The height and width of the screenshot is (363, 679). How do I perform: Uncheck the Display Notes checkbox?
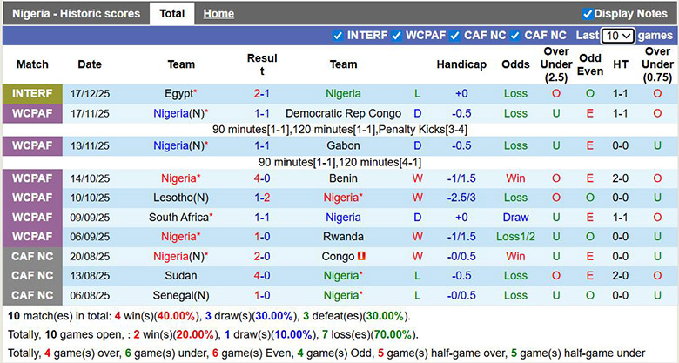coord(588,14)
